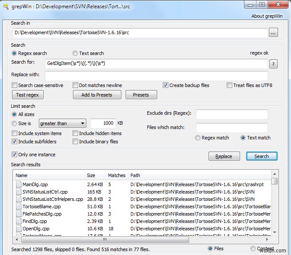Enable Include system items checkbox
The height and width of the screenshot is (255, 291).
coord(14,133)
